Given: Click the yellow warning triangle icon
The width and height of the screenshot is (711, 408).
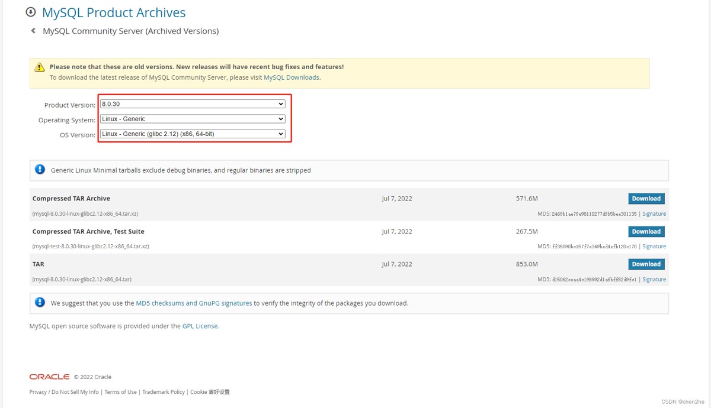Looking at the screenshot, I should [39, 67].
